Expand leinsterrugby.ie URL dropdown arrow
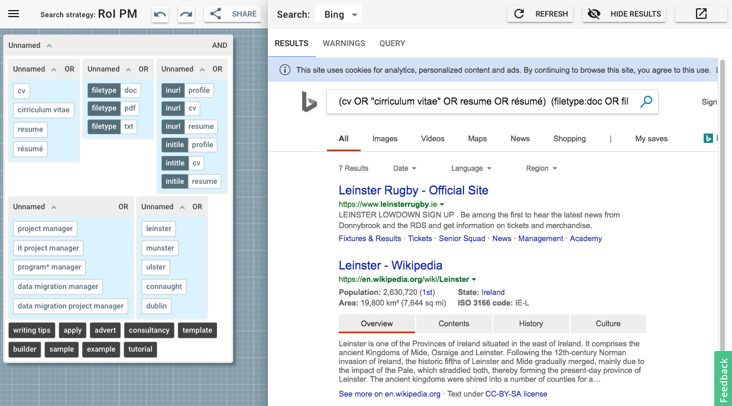The width and height of the screenshot is (732, 406). coord(442,204)
